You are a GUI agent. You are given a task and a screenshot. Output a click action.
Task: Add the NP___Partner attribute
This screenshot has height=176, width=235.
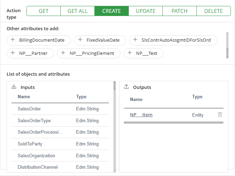[x=30, y=53]
